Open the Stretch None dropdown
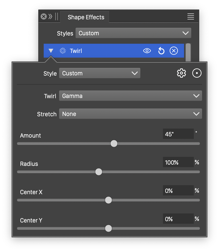Image resolution: width=219 pixels, height=251 pixels. tap(130, 114)
